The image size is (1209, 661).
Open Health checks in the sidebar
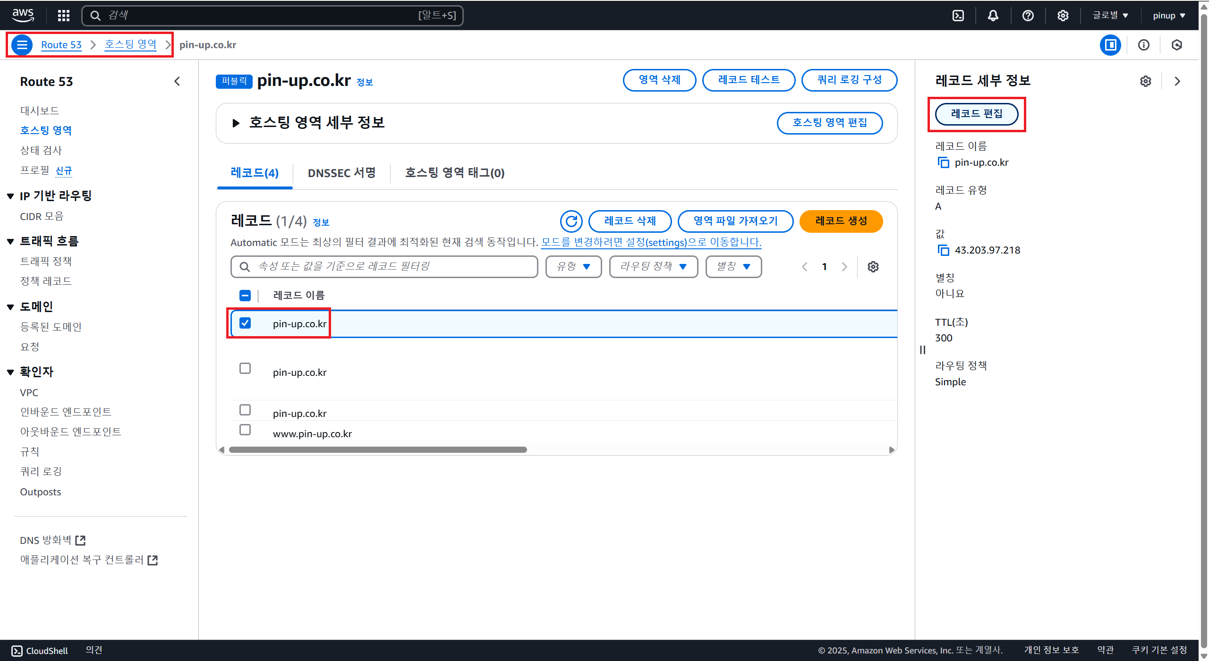pos(41,150)
